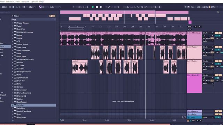Toggle track 4 activator button labeled 4
This screenshot has width=223, height=125.
click(218, 75)
